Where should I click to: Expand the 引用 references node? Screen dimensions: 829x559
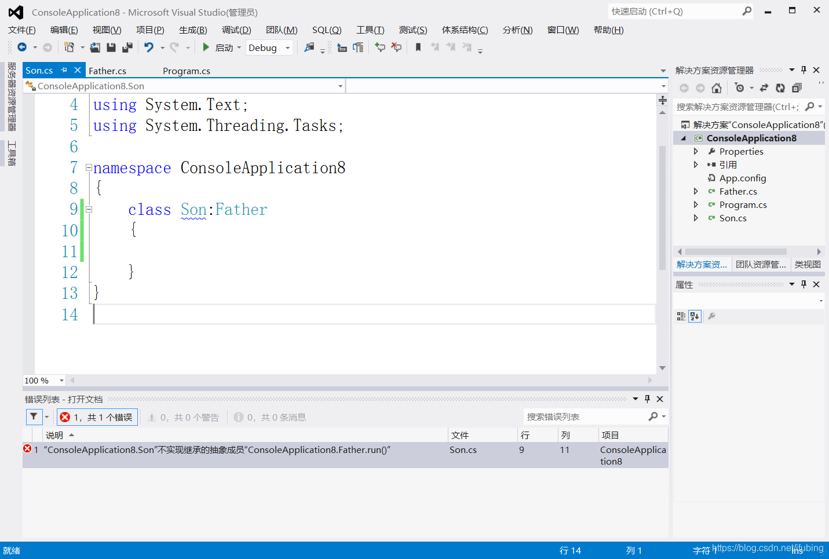tap(696, 165)
